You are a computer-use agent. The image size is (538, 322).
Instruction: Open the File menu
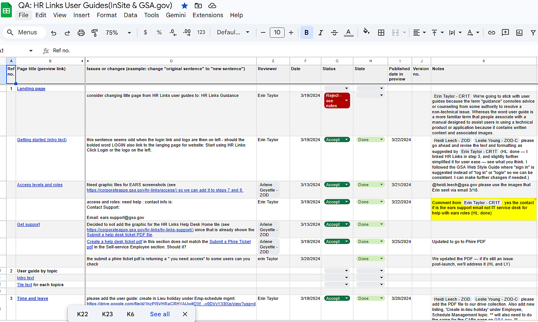(23, 15)
